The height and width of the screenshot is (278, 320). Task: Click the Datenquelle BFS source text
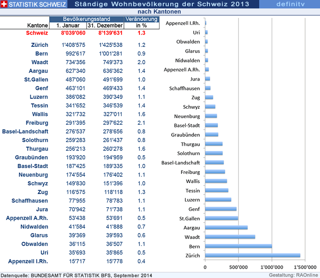click(77, 275)
